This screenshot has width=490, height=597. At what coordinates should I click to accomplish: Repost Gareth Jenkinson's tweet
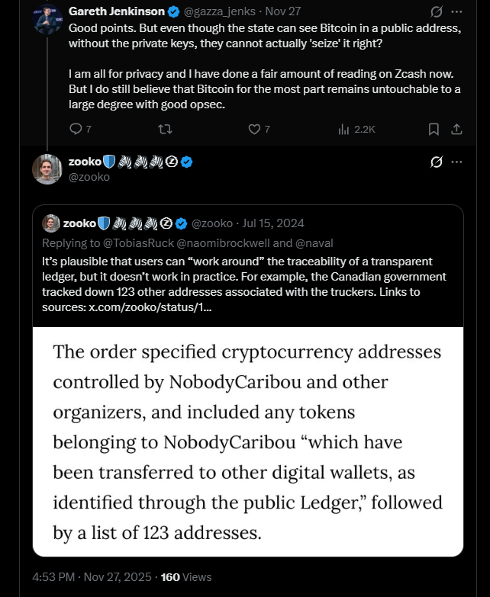[163, 129]
